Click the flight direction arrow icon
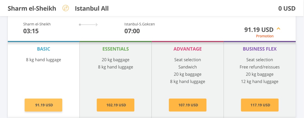Image resolution: width=304 pixels, height=118 pixels. (x=88, y=25)
